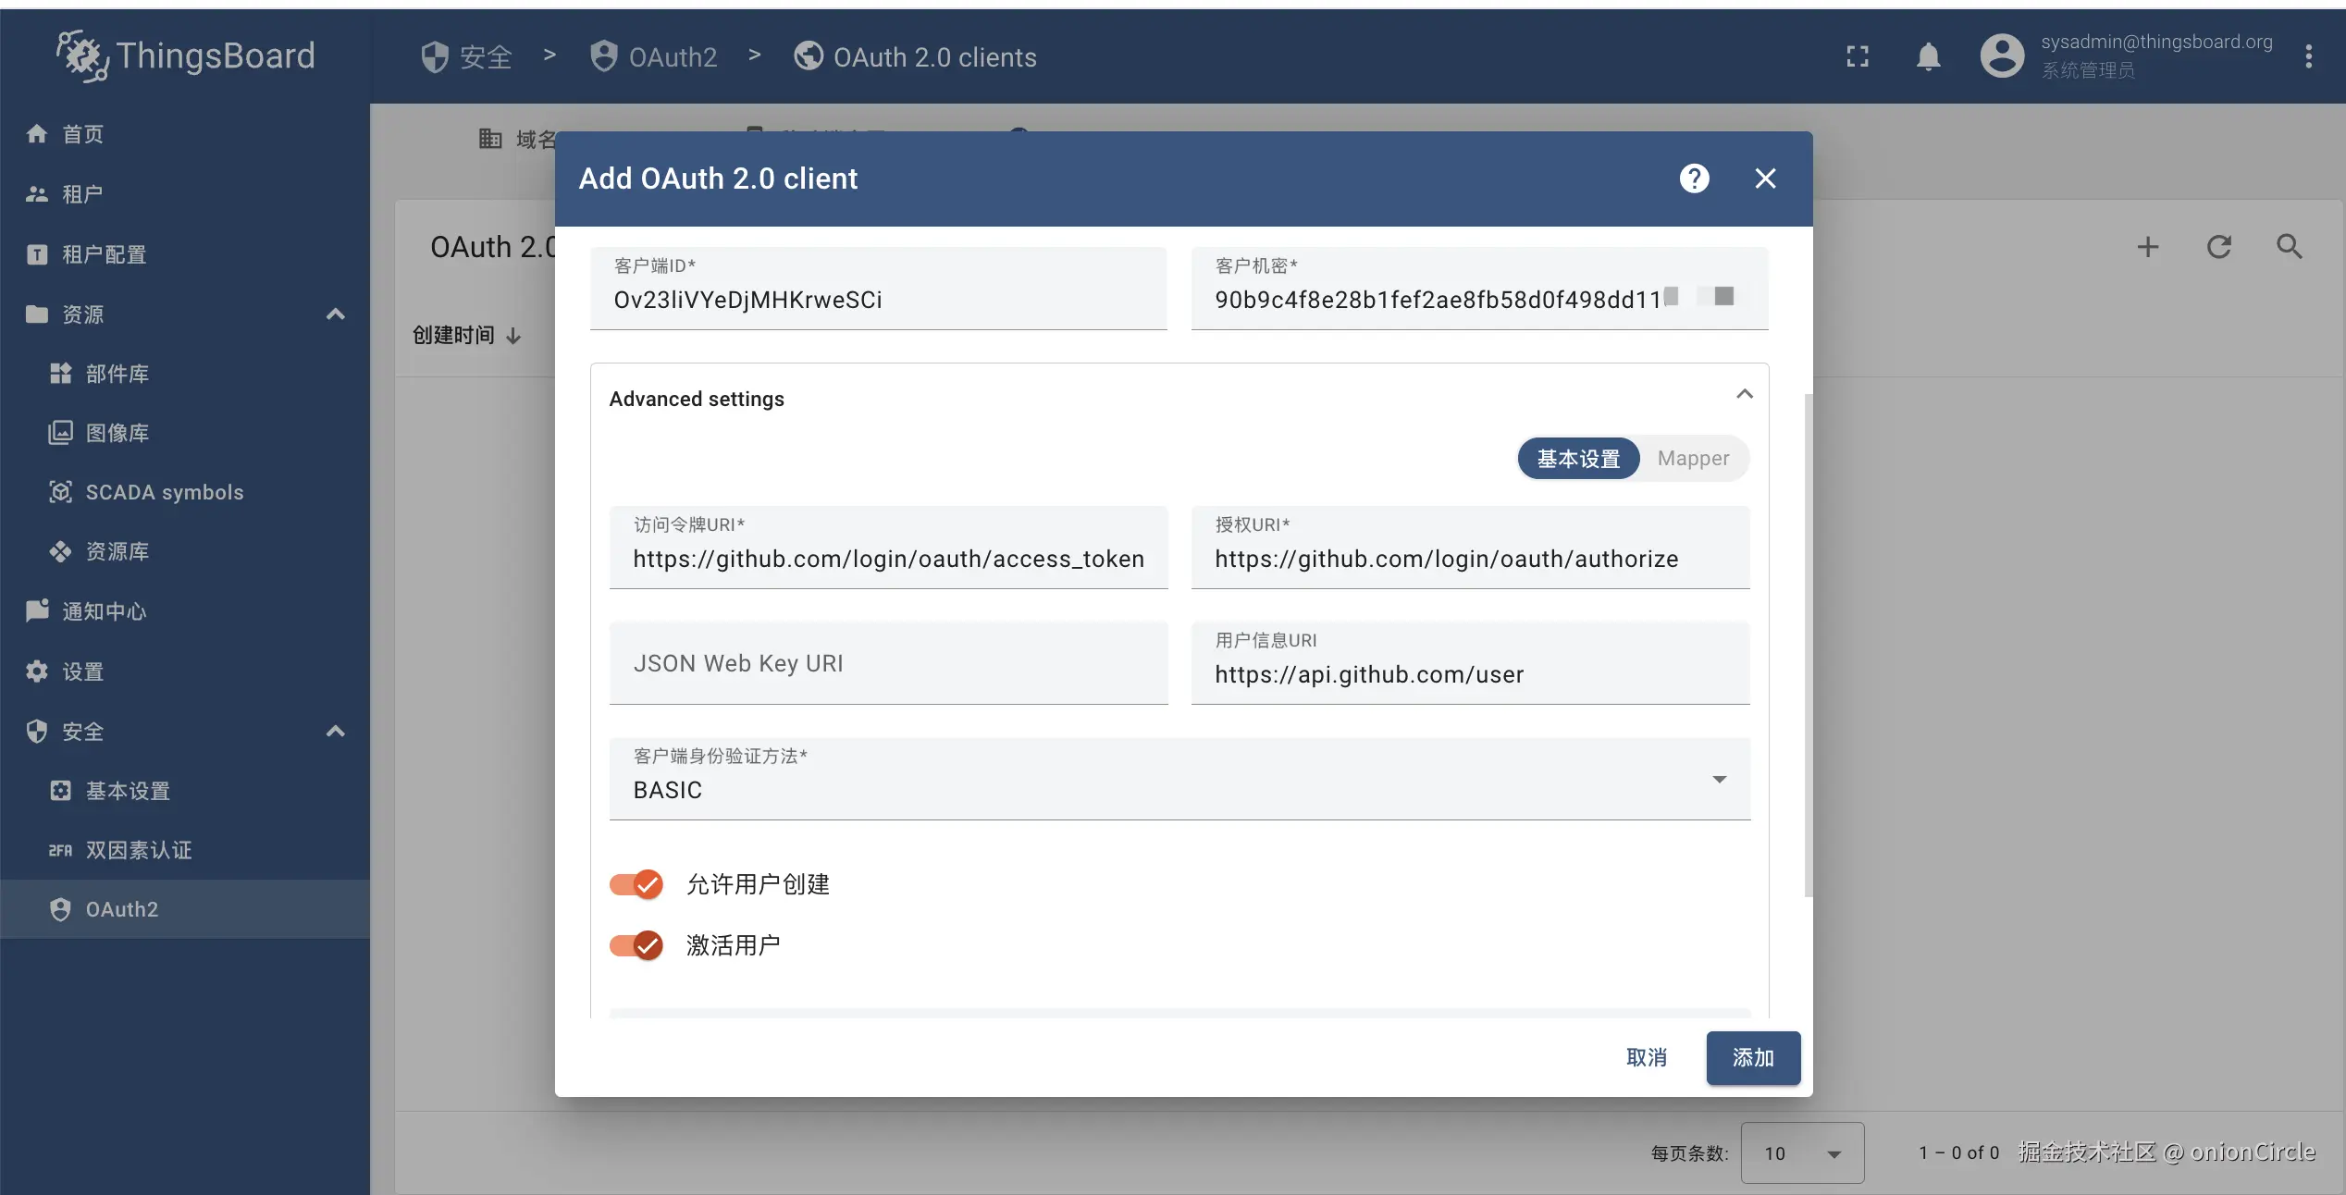Open the rows-per-page dropdown showing 10
2346x1195 pixels.
[1801, 1152]
